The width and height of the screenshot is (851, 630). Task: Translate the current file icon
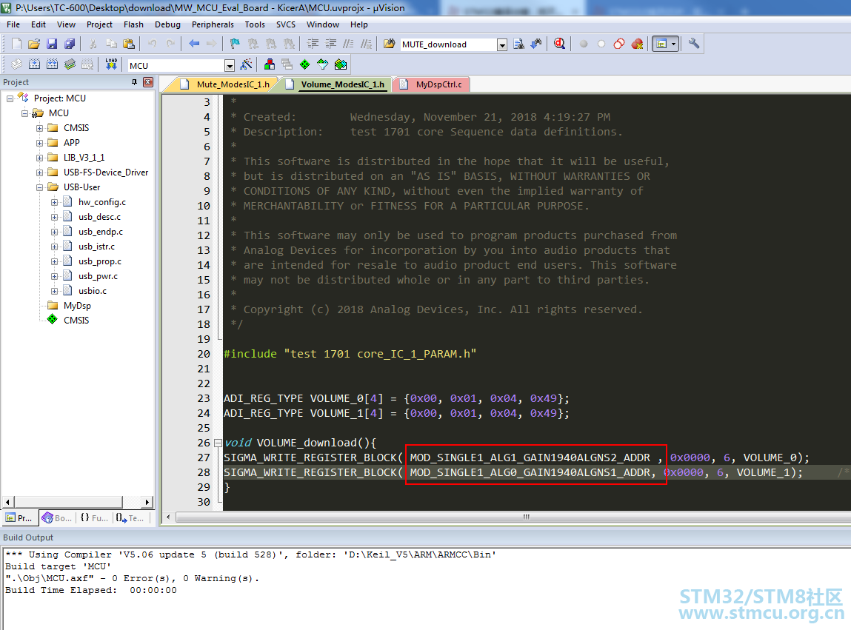click(16, 64)
